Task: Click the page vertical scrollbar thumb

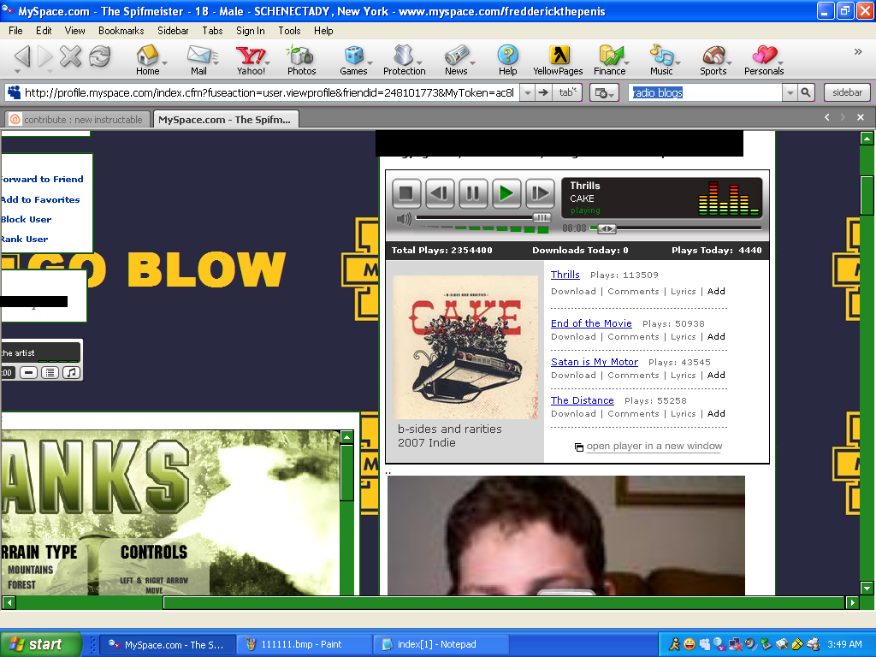Action: pos(867,195)
